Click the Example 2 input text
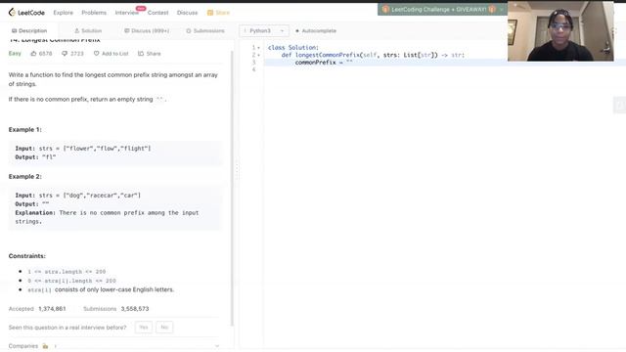Screen dimensions: 626x352 pos(78,196)
